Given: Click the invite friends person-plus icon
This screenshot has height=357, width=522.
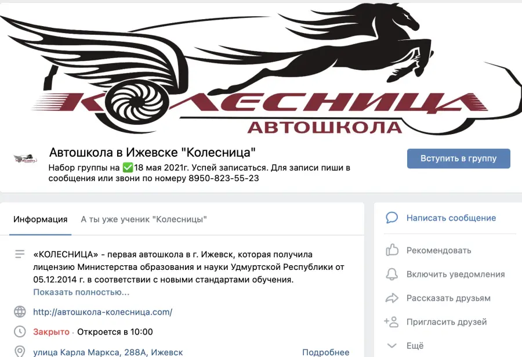Looking at the screenshot, I should [391, 322].
